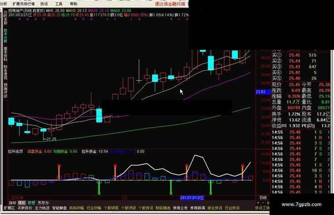Screen dimensions: 334x215
Task: Open the 主力轨迹 bottom tab
Action: coord(42,208)
